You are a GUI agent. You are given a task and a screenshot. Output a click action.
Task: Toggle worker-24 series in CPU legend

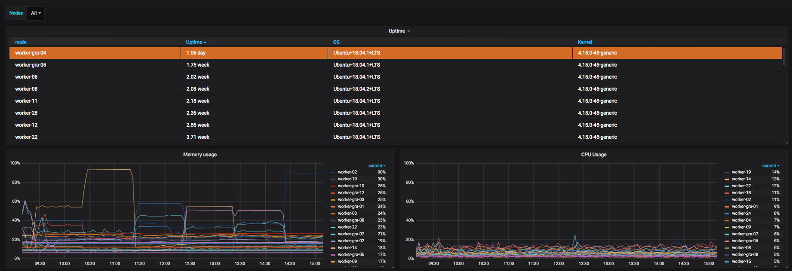tap(741, 213)
